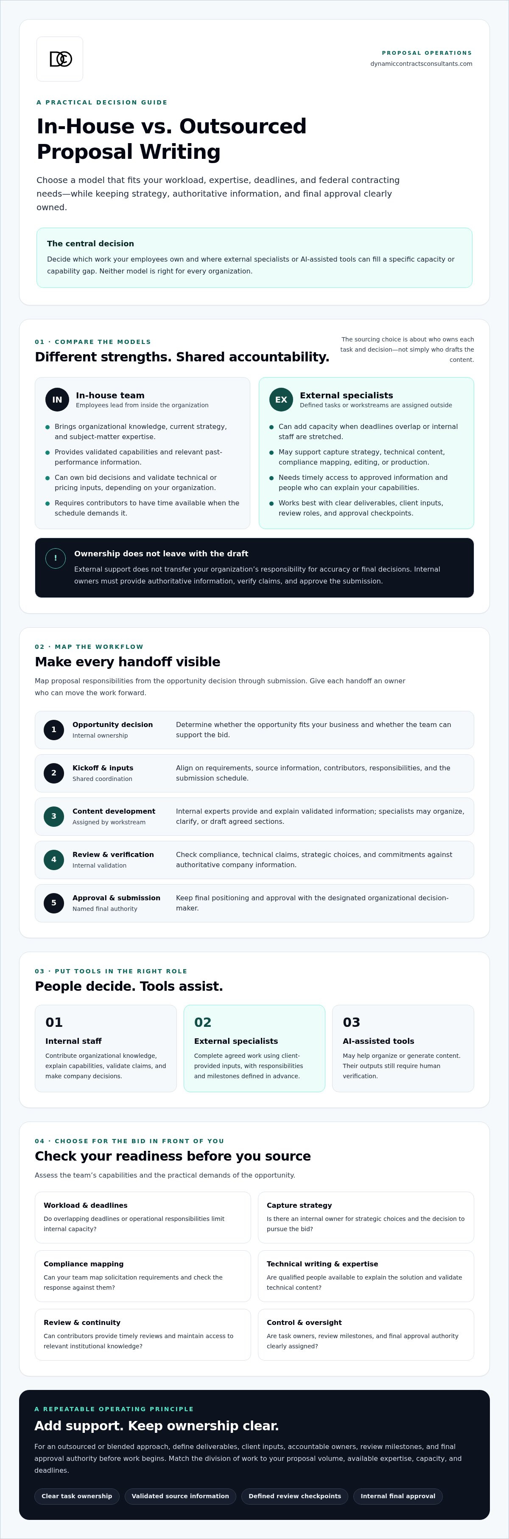
Task: Select step 1 Opportunity decision circle
Action: point(54,730)
